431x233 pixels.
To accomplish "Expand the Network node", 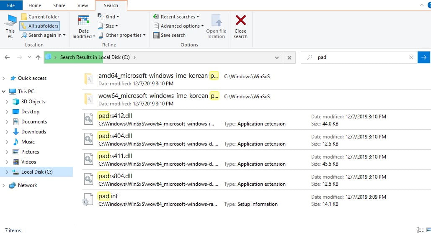I will [4, 185].
